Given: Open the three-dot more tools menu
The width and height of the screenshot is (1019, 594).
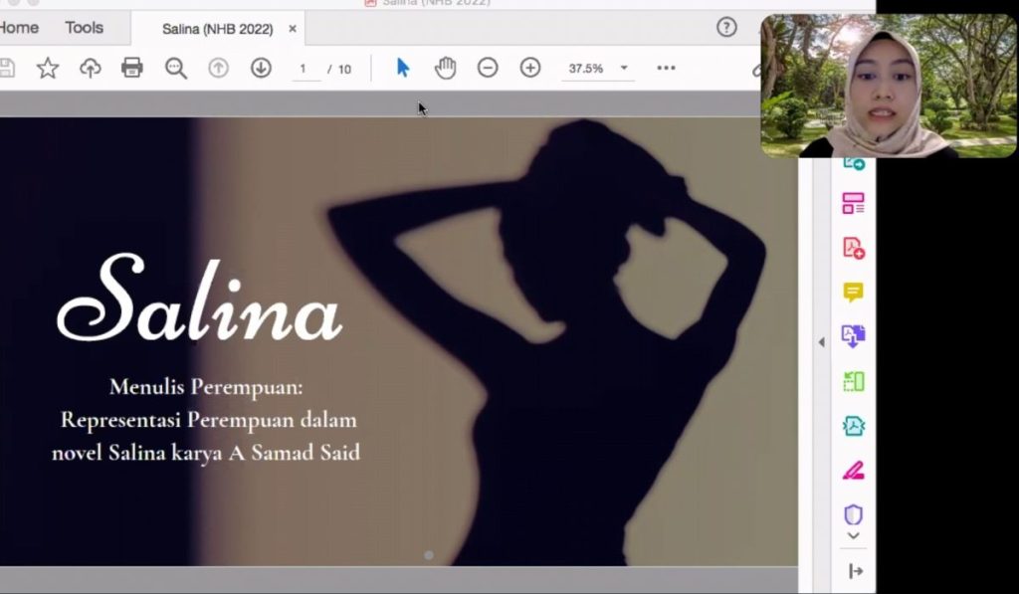Looking at the screenshot, I should [666, 68].
